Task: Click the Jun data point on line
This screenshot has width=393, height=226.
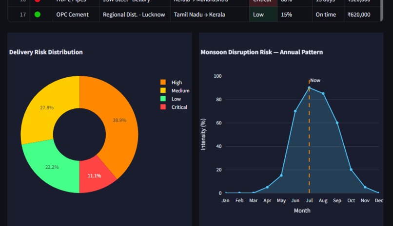Action: [x=295, y=111]
